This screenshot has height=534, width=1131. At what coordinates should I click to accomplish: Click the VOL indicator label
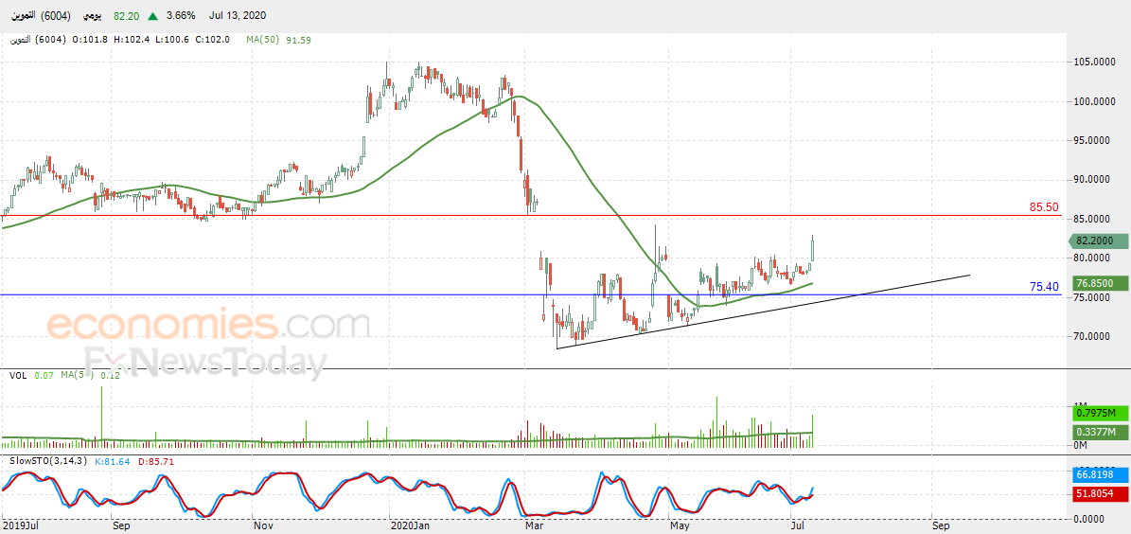coord(17,375)
